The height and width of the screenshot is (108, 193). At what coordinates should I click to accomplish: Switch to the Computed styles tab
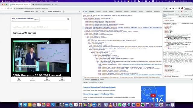[171, 14]
